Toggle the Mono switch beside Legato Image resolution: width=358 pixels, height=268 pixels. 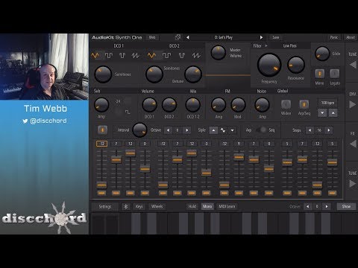(x=319, y=74)
